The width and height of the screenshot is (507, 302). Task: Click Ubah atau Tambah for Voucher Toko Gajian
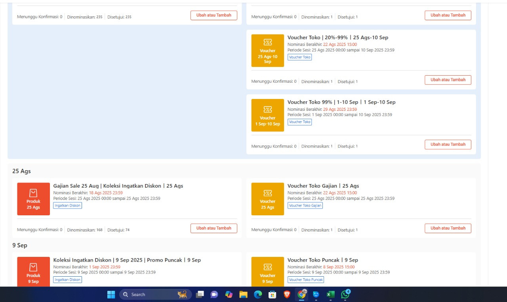(x=448, y=228)
